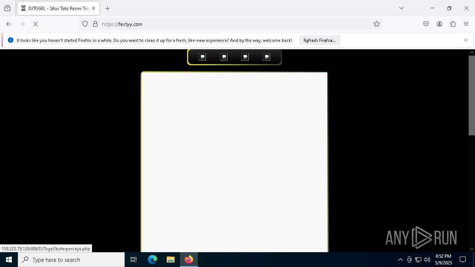The image size is (475, 267).
Task: Click the info icon in notification bar
Action: [x=10, y=40]
